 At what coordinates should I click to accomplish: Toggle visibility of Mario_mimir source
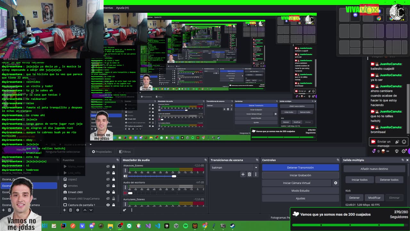[x=108, y=167]
